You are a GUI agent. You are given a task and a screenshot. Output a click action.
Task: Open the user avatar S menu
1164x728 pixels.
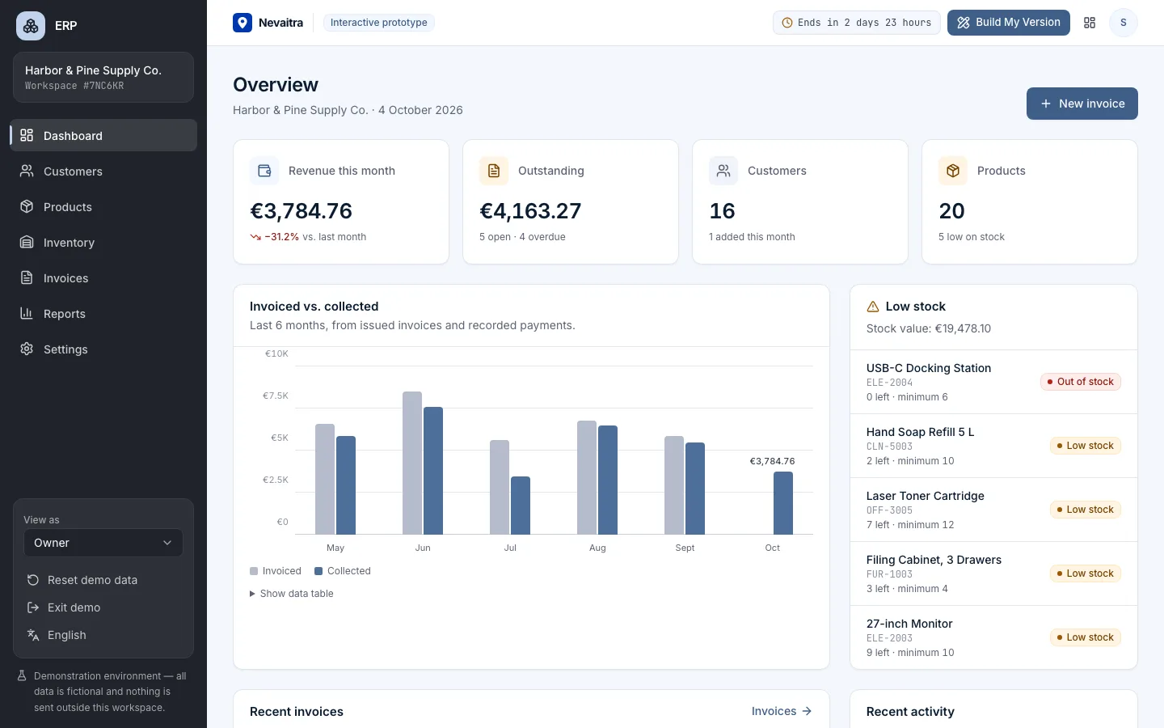[x=1123, y=23]
